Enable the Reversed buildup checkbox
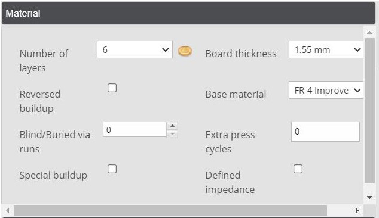The image size is (379, 218). pyautogui.click(x=112, y=88)
